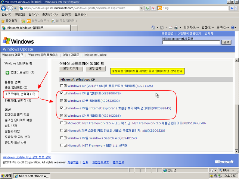Click the browser Back arrow button
The height and width of the screenshot is (179, 239).
point(3,8)
